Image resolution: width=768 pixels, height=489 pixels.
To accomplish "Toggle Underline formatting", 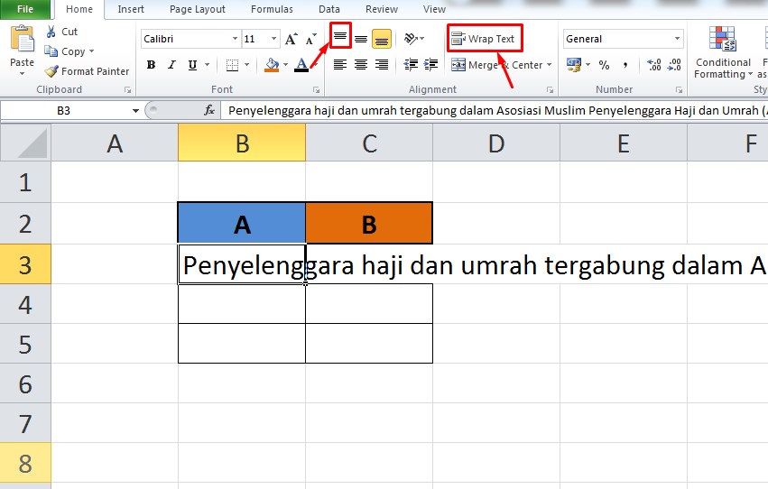I will tap(192, 65).
